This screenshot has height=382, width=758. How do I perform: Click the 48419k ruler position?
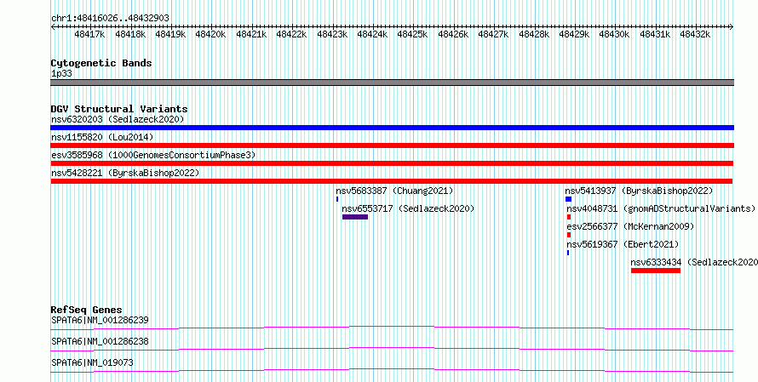[170, 34]
